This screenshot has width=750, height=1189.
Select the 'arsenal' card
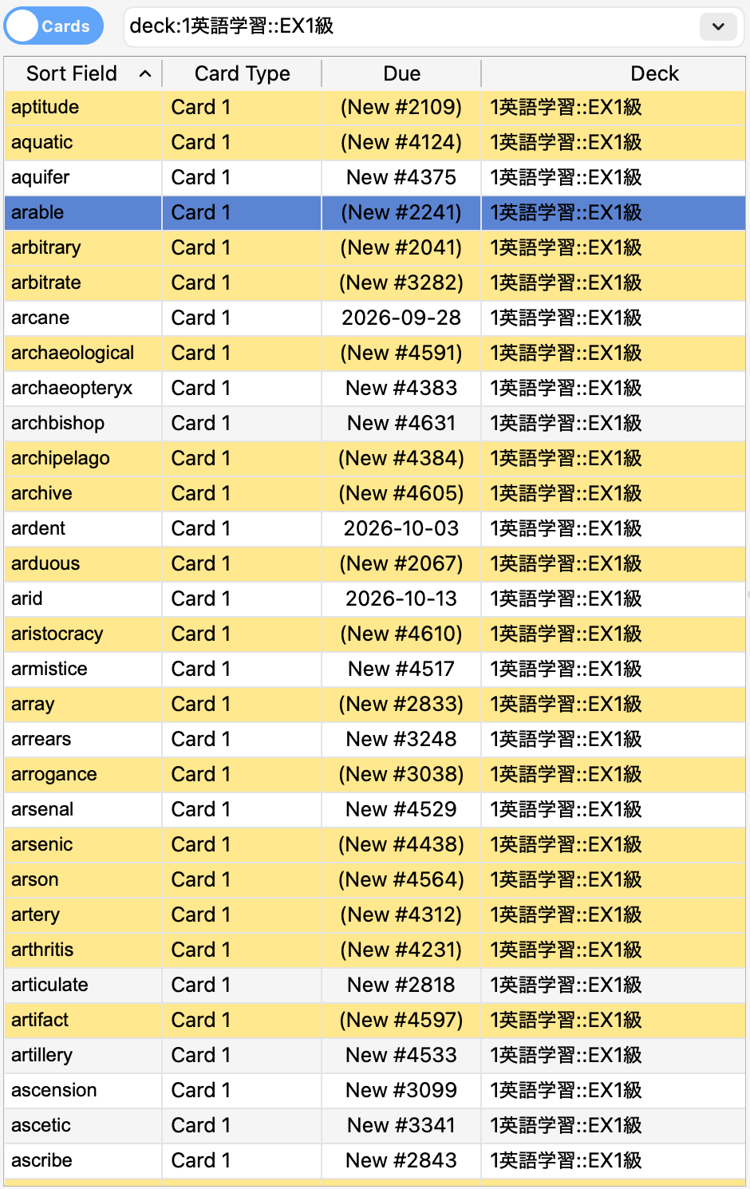coord(375,809)
